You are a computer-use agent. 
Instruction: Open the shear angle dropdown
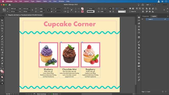61,12
